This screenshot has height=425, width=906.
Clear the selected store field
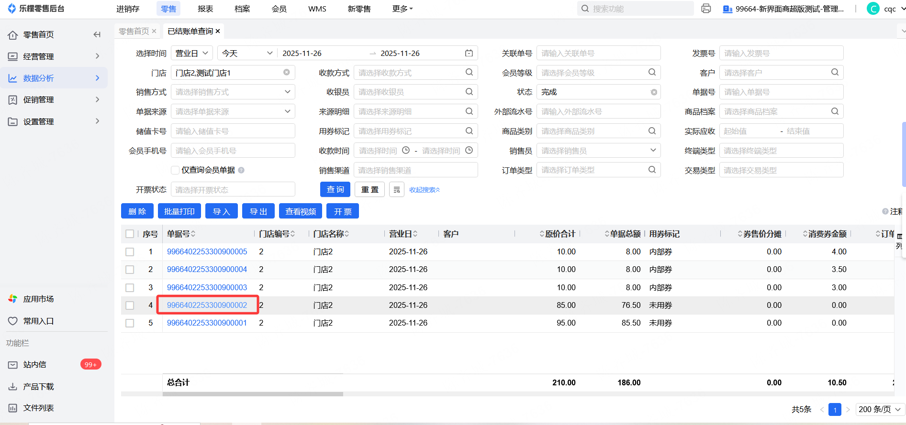287,73
